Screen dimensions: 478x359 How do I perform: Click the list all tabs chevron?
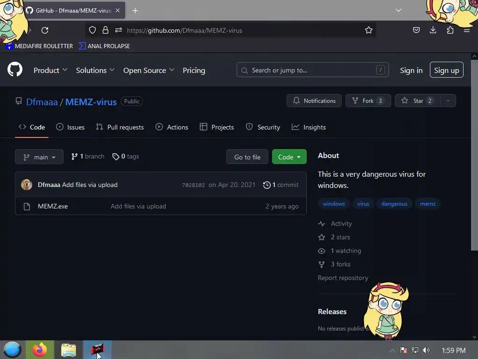(399, 10)
